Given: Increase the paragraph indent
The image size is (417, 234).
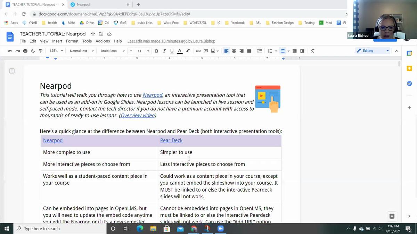Looking at the screenshot, I should [x=302, y=51].
